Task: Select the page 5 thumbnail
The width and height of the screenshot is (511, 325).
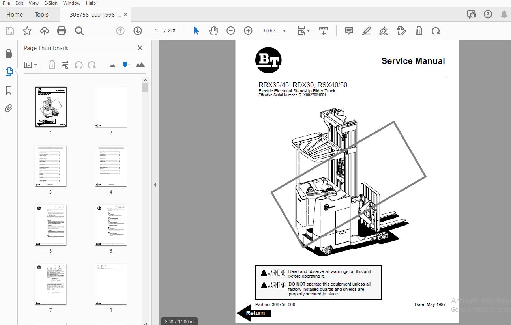Action: [51, 225]
